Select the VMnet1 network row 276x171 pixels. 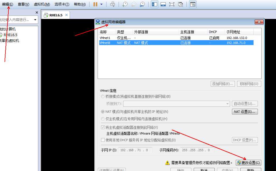click(176, 38)
